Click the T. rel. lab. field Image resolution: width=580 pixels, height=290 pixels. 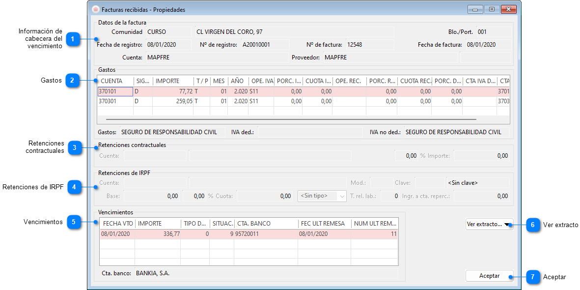[390, 196]
